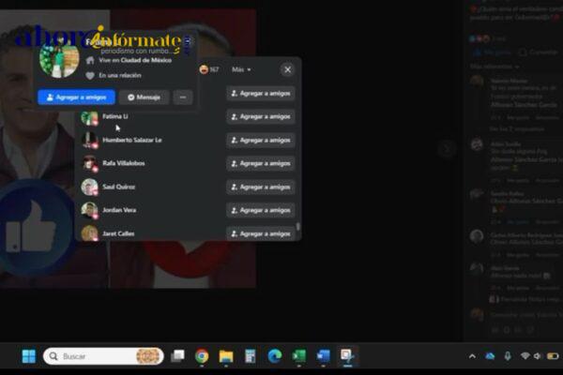Image resolution: width=563 pixels, height=375 pixels.
Task: Send a message with the Mensaje button
Action: 145,97
